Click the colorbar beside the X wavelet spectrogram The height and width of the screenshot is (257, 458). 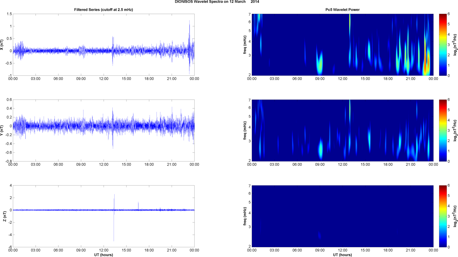click(x=443, y=45)
